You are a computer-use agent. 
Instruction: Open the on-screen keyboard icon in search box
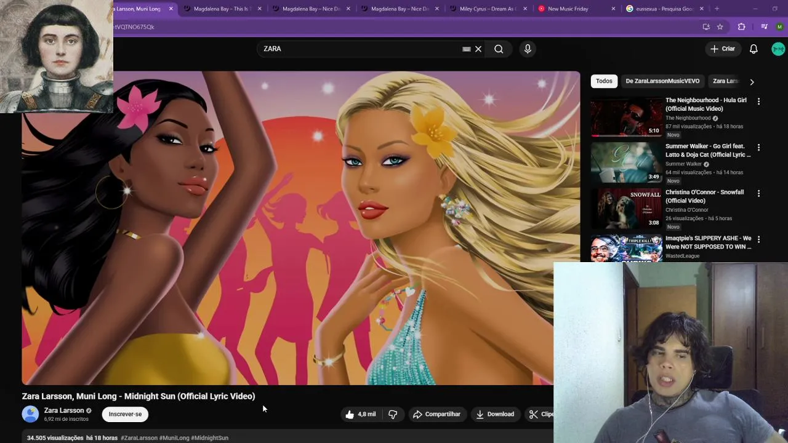pos(467,49)
